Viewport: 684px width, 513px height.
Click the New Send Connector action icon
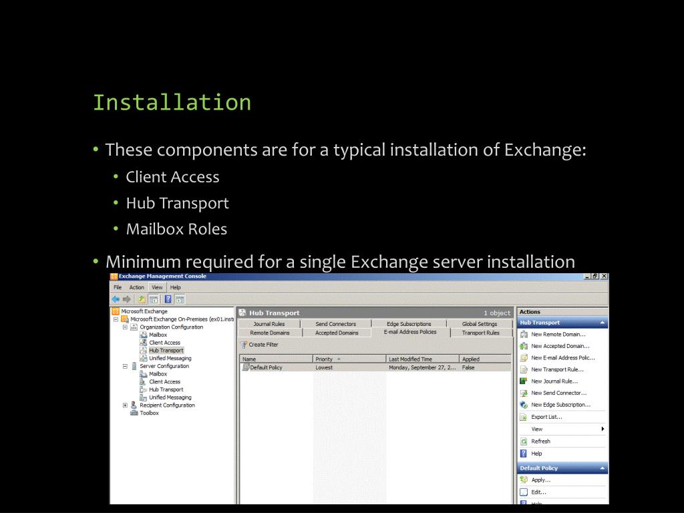[x=524, y=393]
